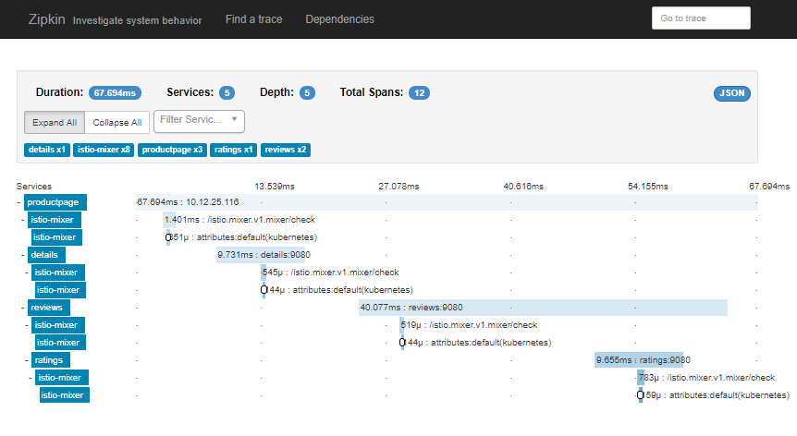Click the ratings x1 service badge
The image size is (797, 436).
[x=234, y=150]
